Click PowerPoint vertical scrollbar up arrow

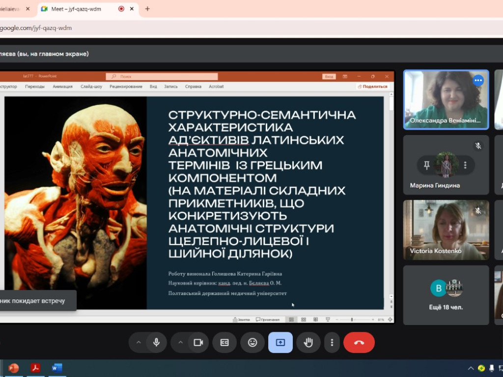[391, 95]
